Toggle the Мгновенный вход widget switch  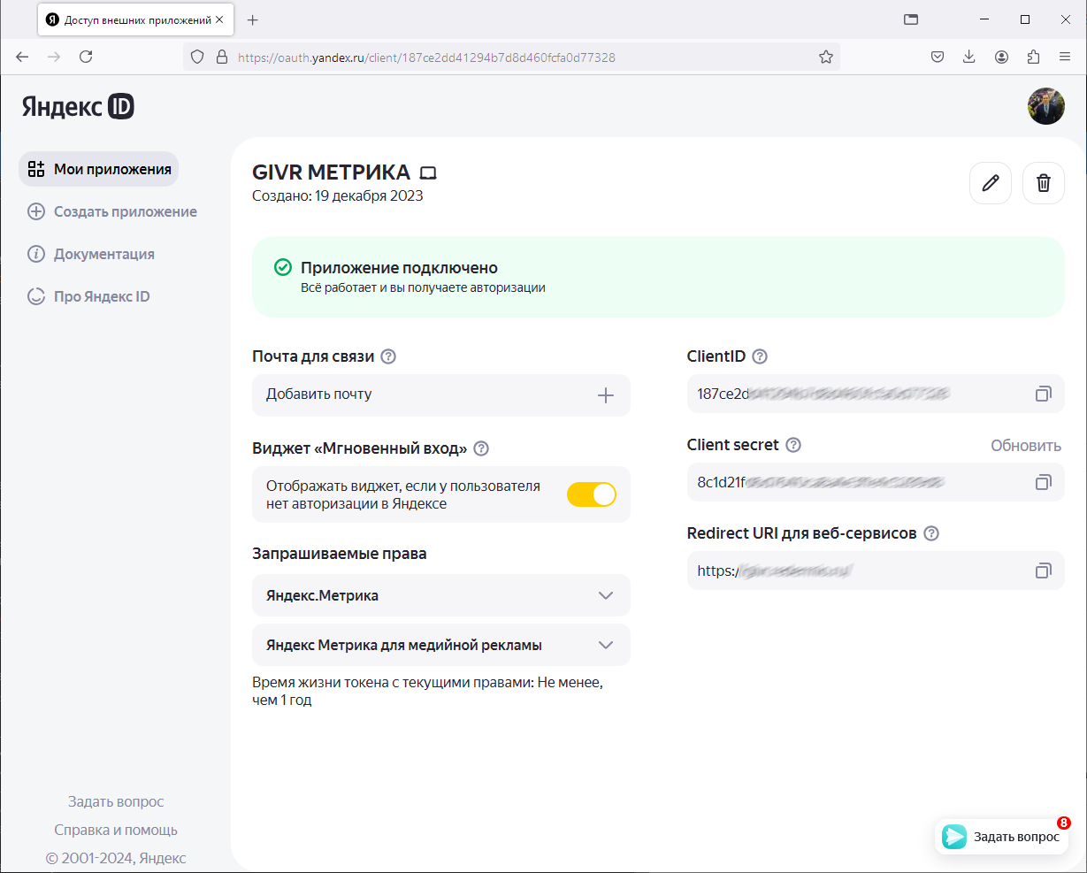(x=592, y=494)
